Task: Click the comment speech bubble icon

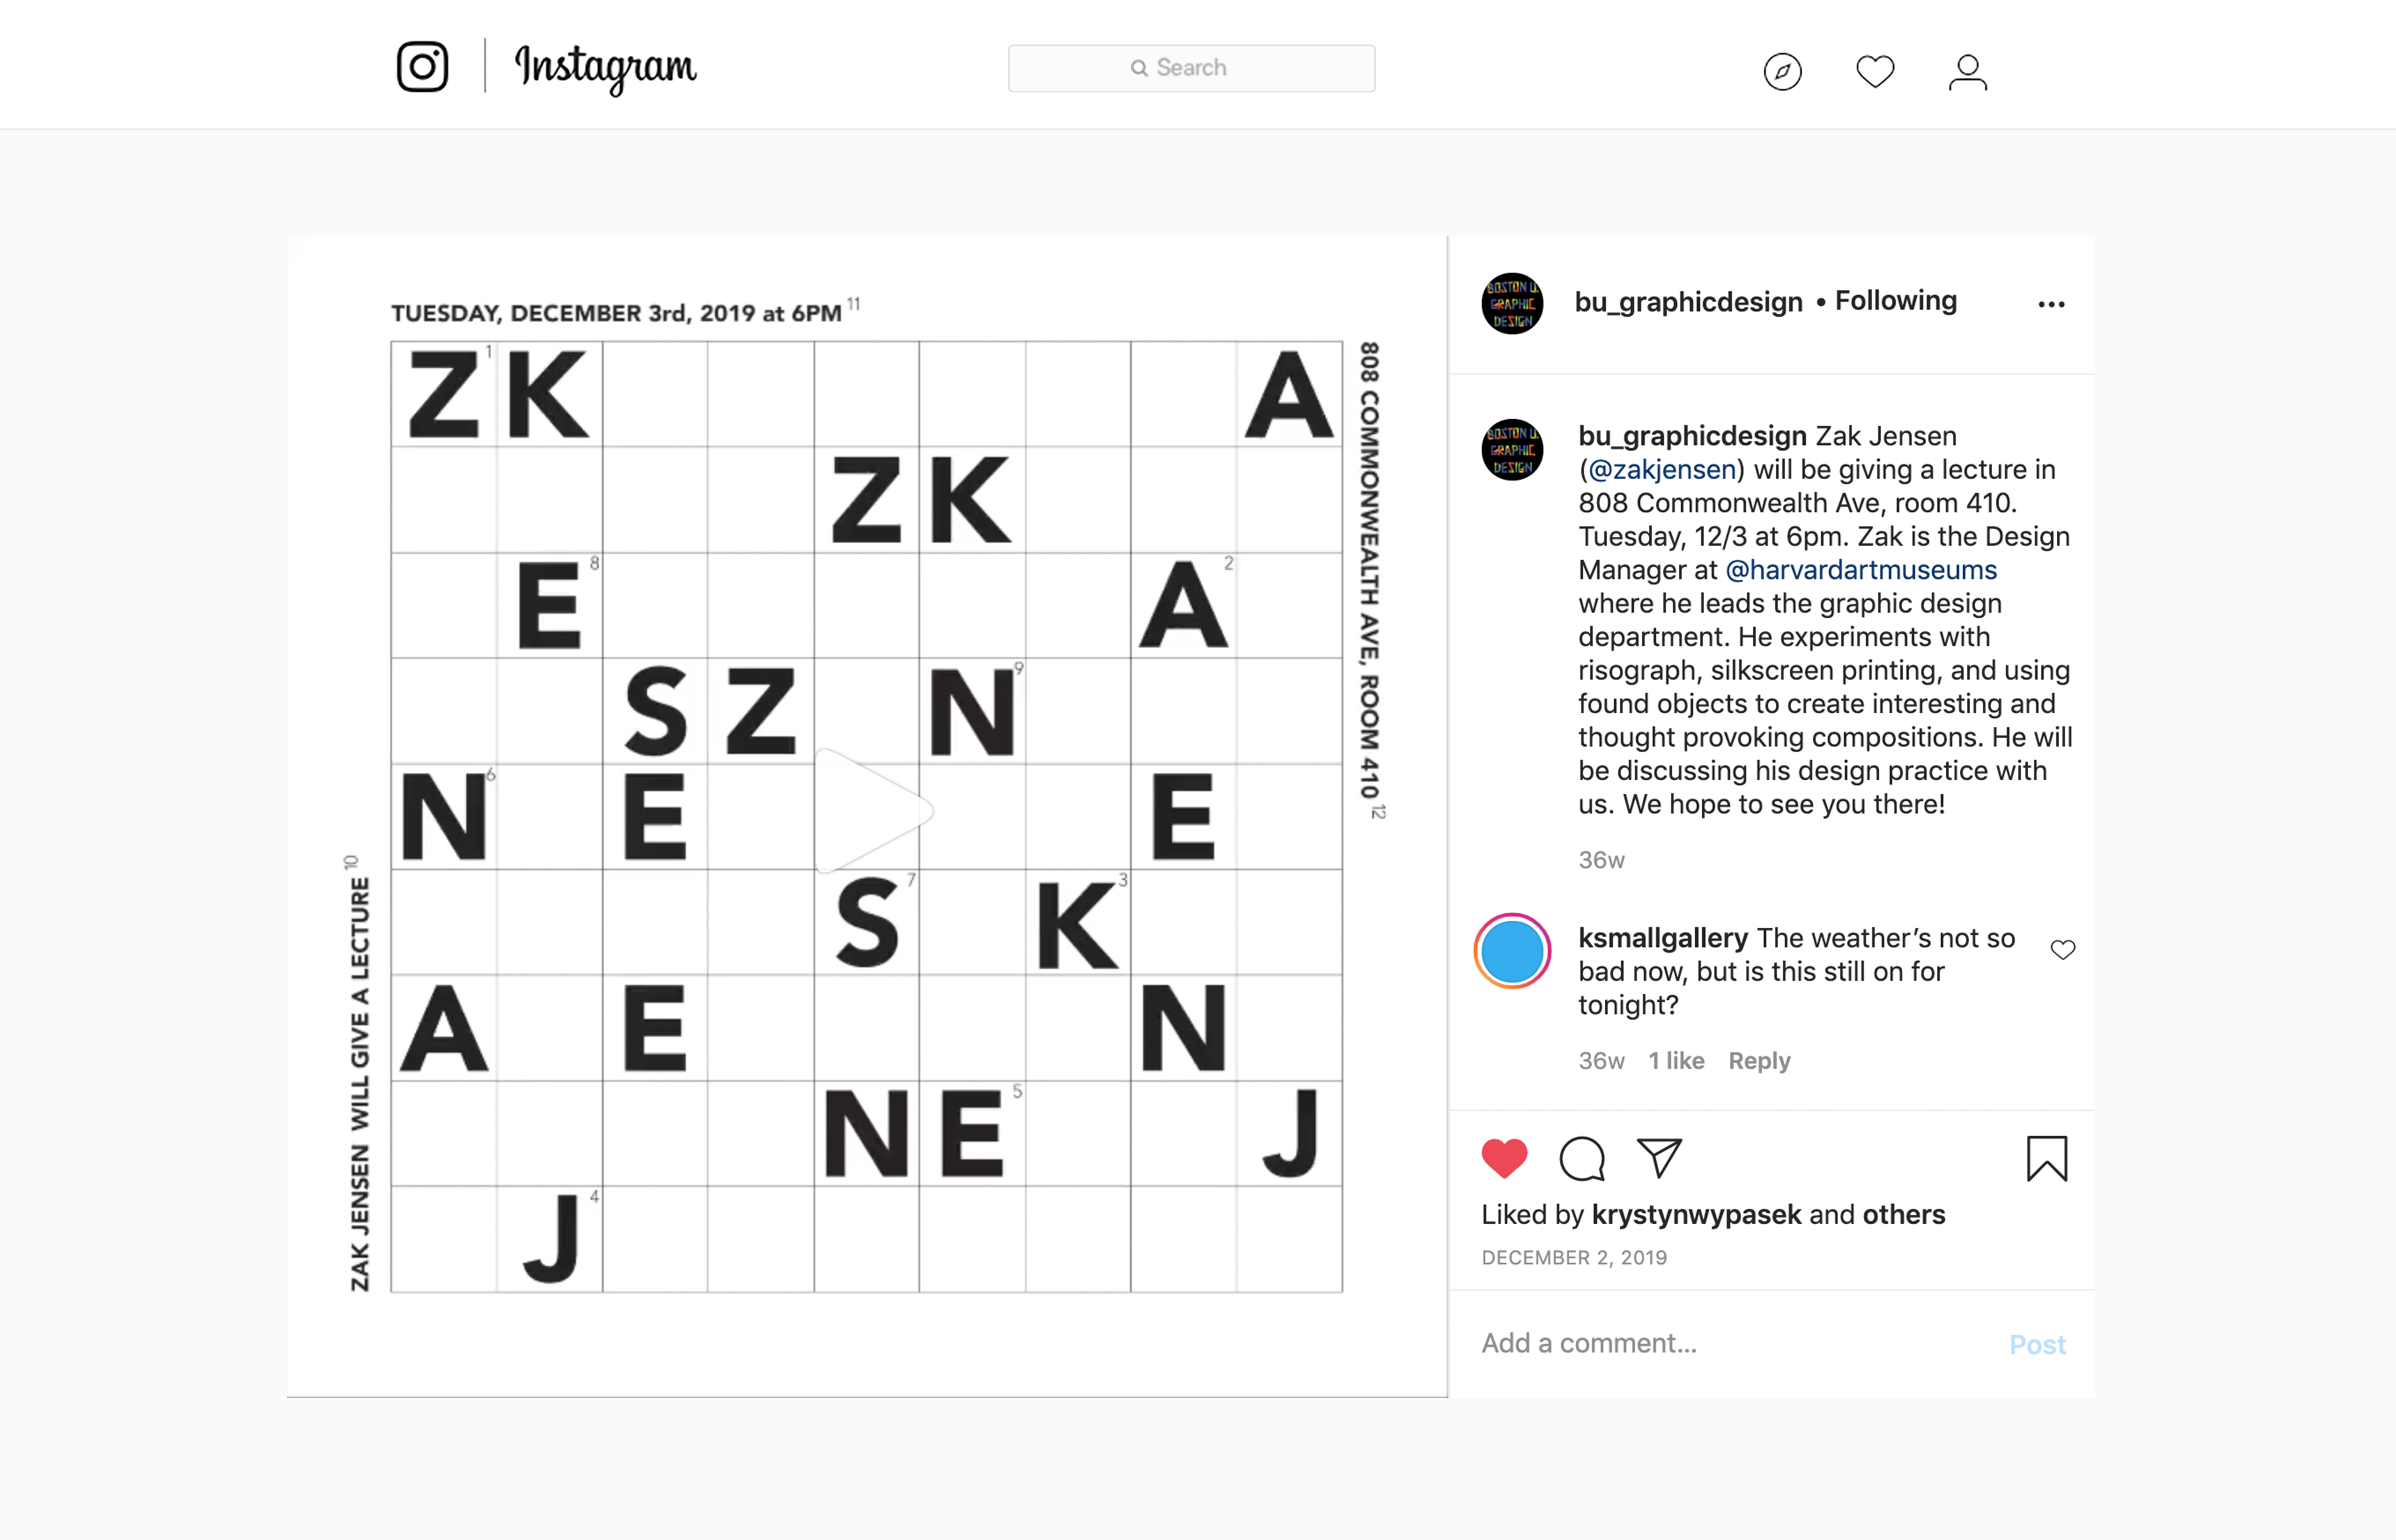Action: tap(1582, 1159)
